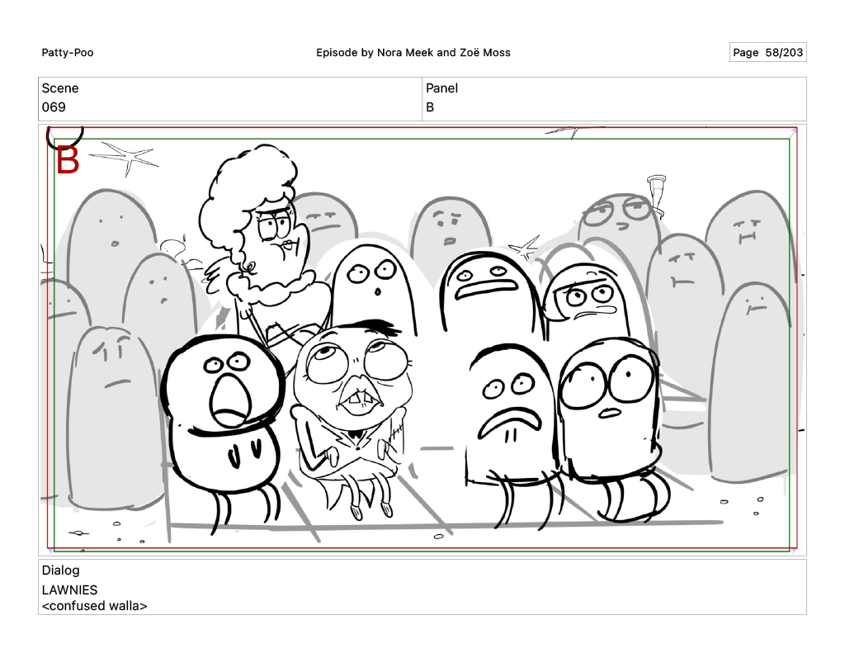
Task: Click the small star between the middle lawnies
Action: [x=523, y=247]
